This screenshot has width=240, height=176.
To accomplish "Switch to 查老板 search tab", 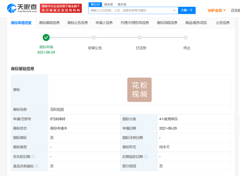I will pos(108,4).
